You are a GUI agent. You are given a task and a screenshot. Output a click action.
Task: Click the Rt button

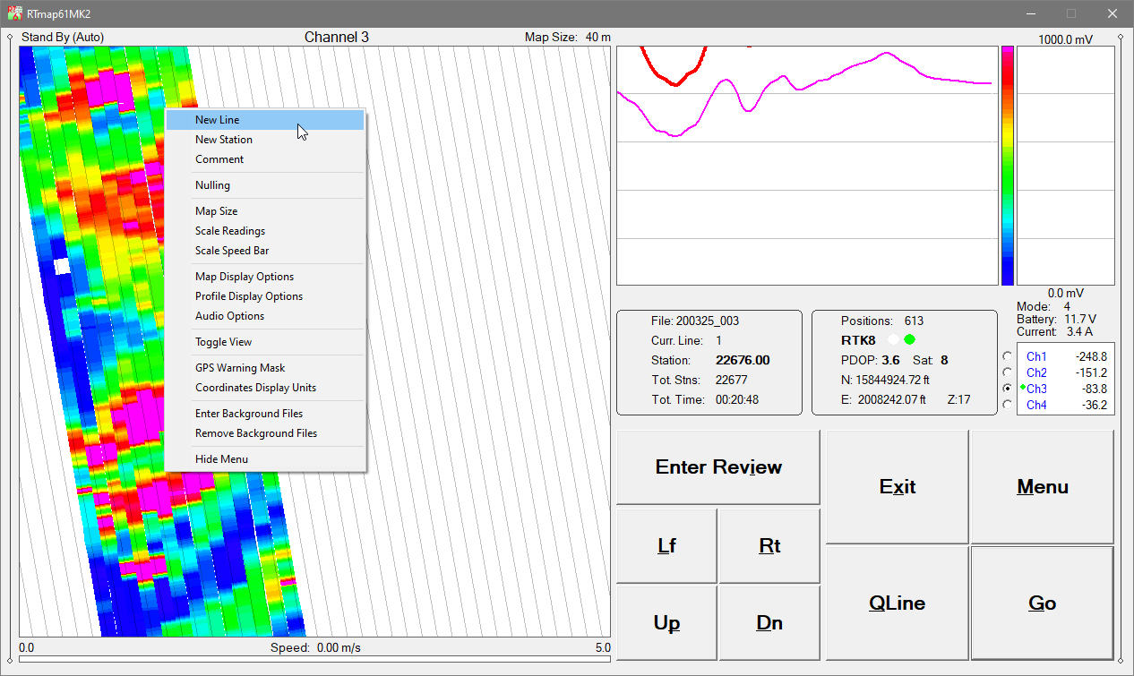tap(769, 546)
